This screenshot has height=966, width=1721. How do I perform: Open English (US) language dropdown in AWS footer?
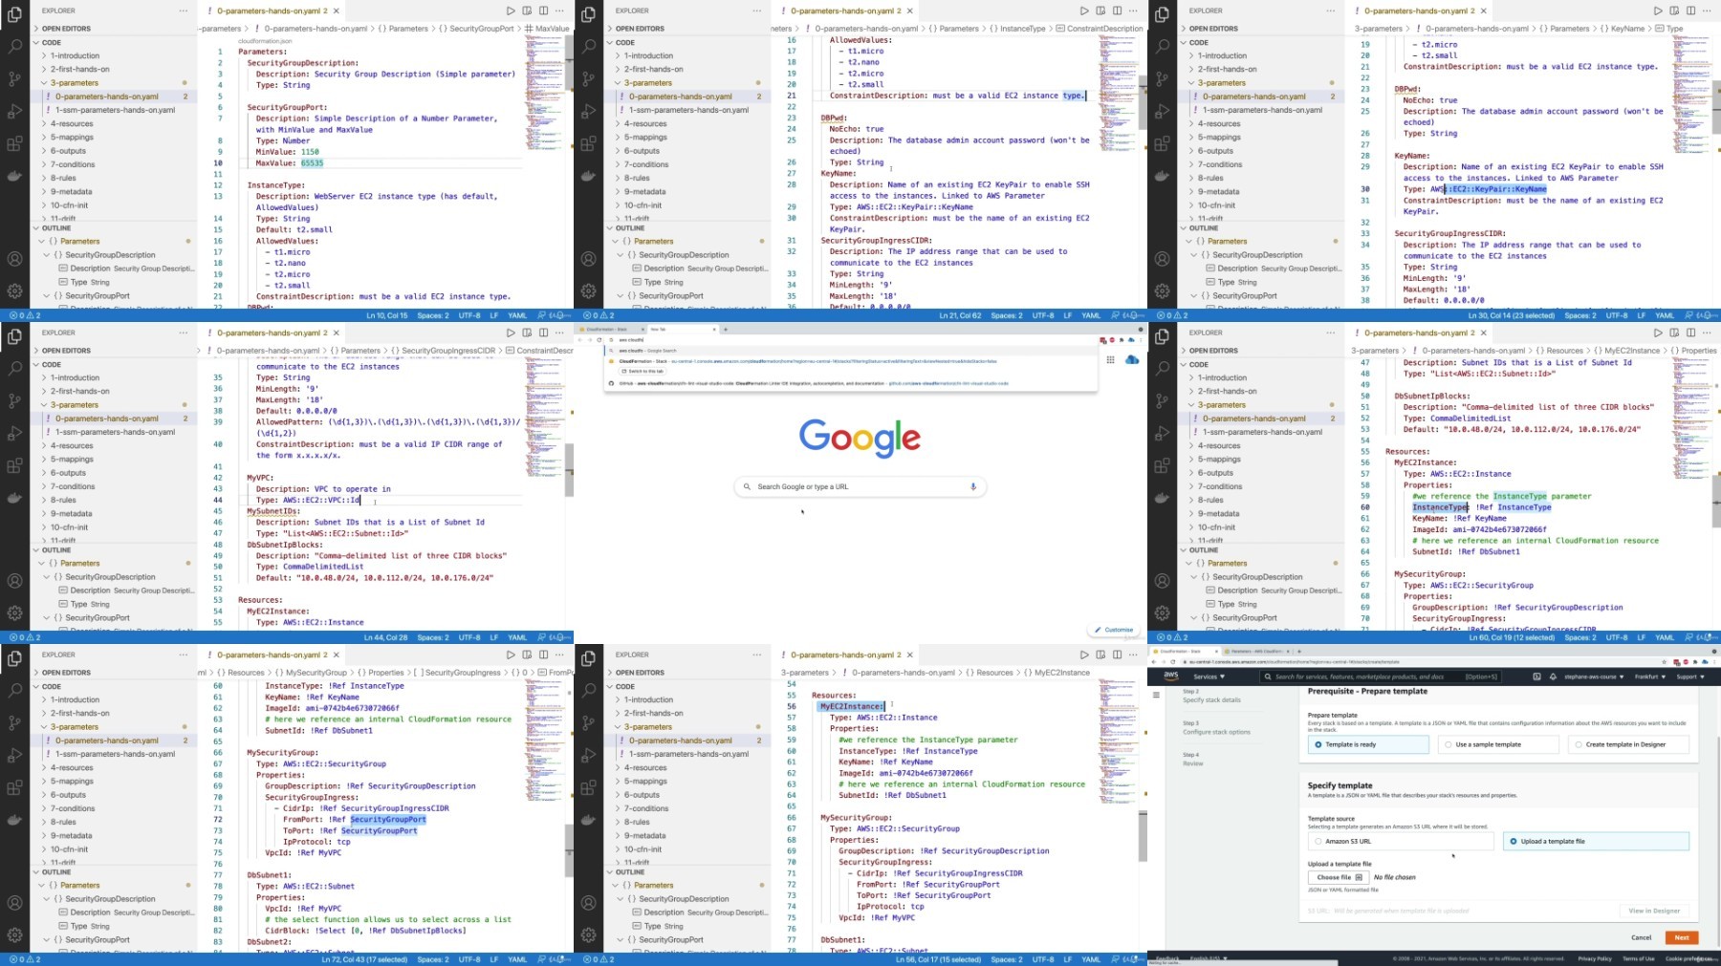click(x=1208, y=958)
